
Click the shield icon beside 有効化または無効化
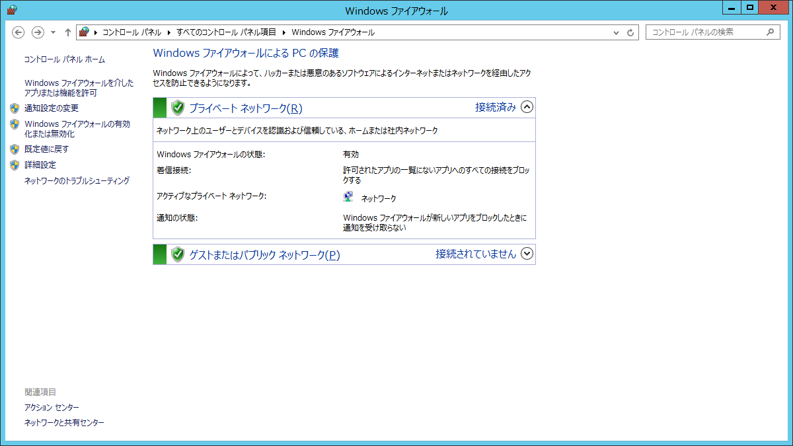15,124
